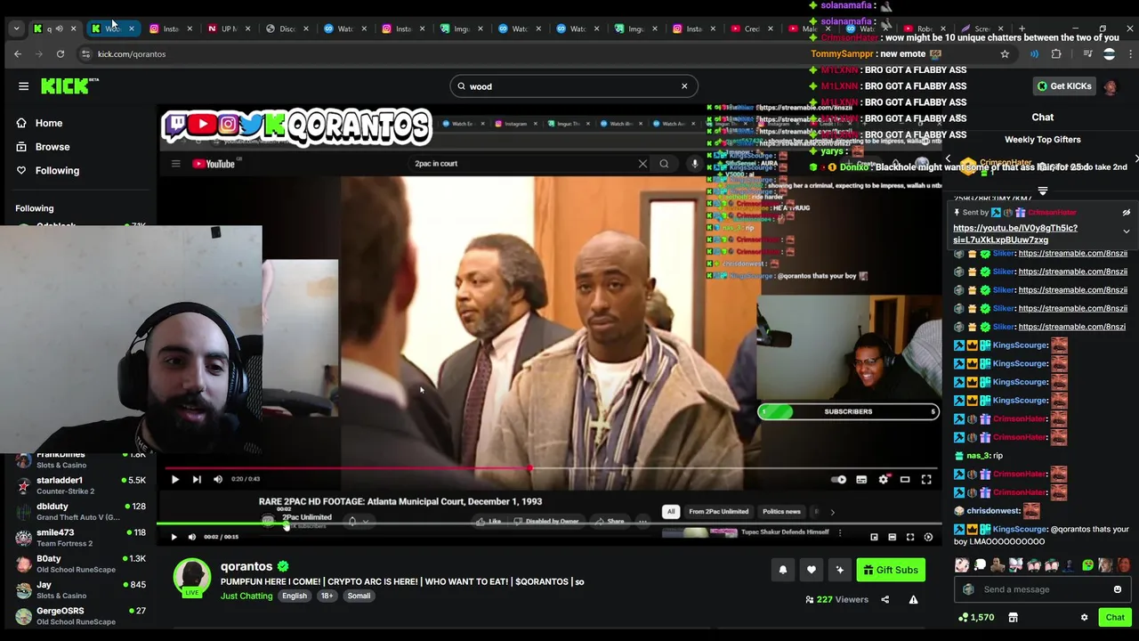Click the sparkle button next to heart
This screenshot has height=641, width=1139.
click(x=839, y=570)
